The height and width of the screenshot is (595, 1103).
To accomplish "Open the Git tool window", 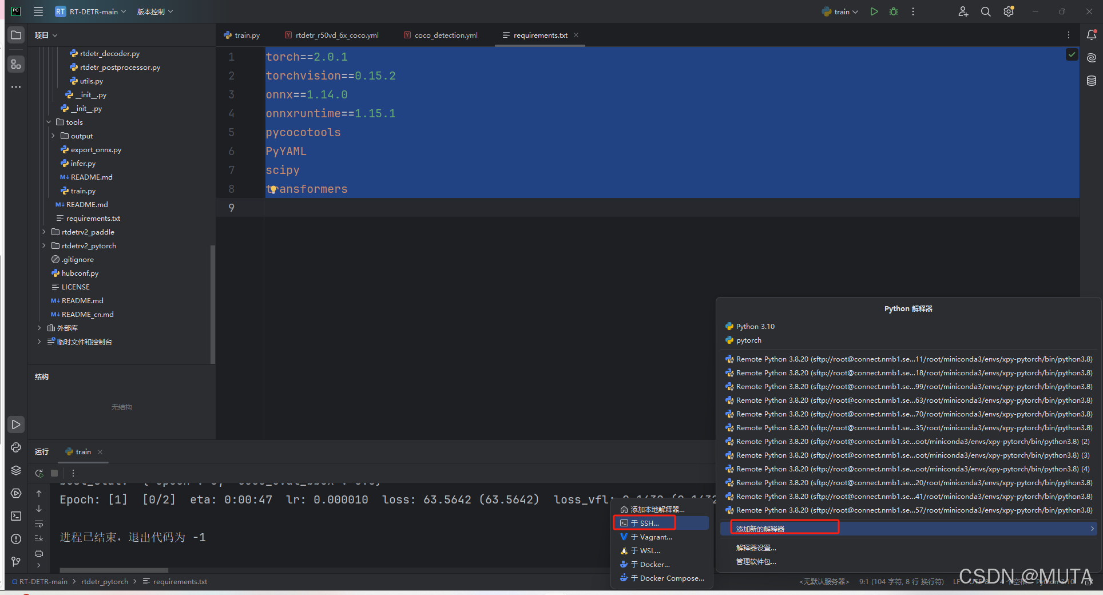I will [x=16, y=562].
